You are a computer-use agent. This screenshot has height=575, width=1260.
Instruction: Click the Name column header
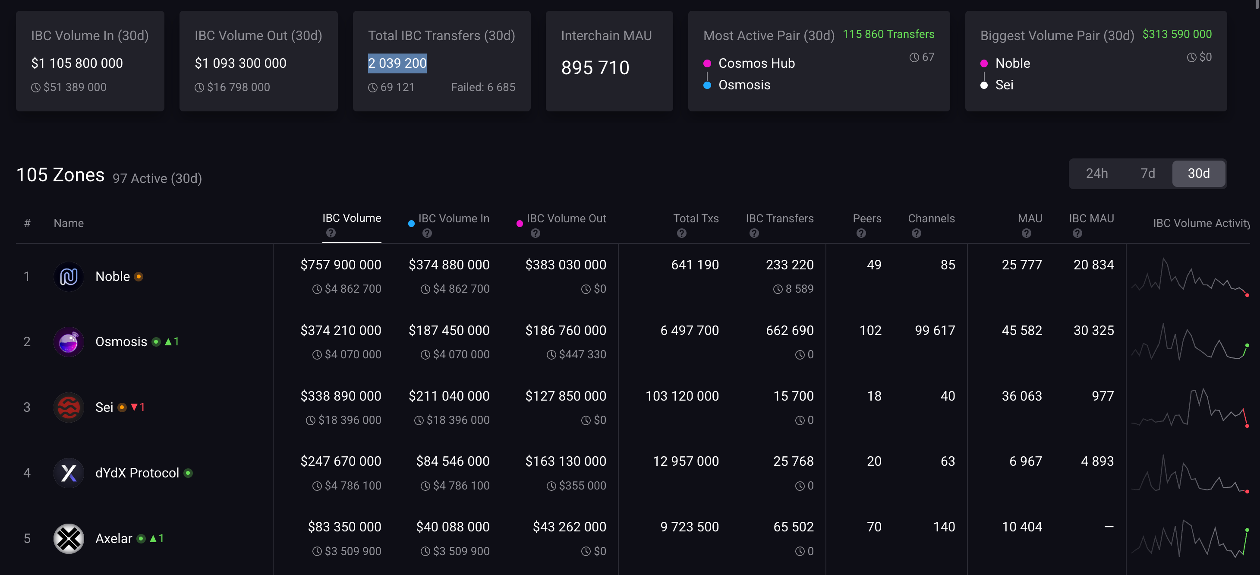pos(69,223)
